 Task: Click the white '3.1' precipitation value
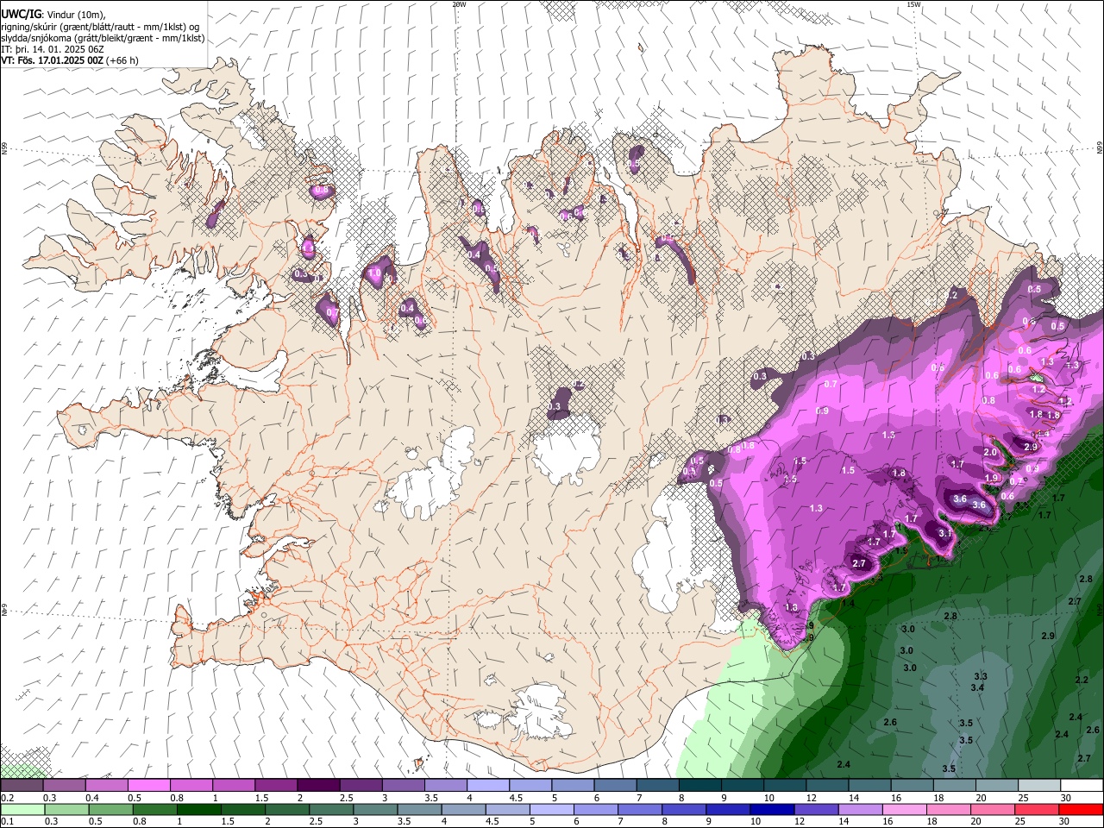(x=944, y=533)
